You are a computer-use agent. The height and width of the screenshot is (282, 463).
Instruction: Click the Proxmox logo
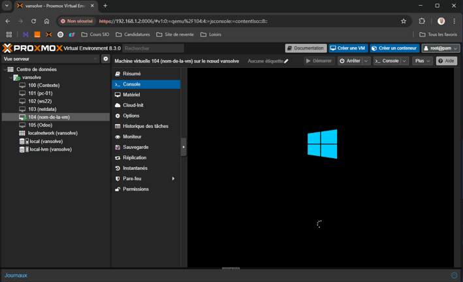click(33, 48)
